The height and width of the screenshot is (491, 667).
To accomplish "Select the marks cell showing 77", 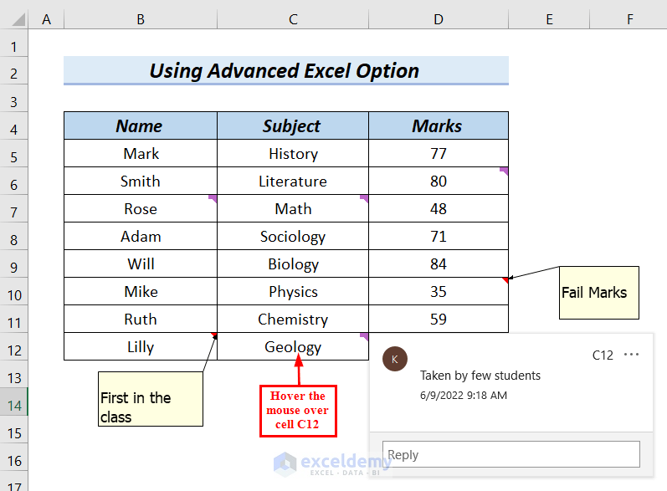I will click(439, 153).
